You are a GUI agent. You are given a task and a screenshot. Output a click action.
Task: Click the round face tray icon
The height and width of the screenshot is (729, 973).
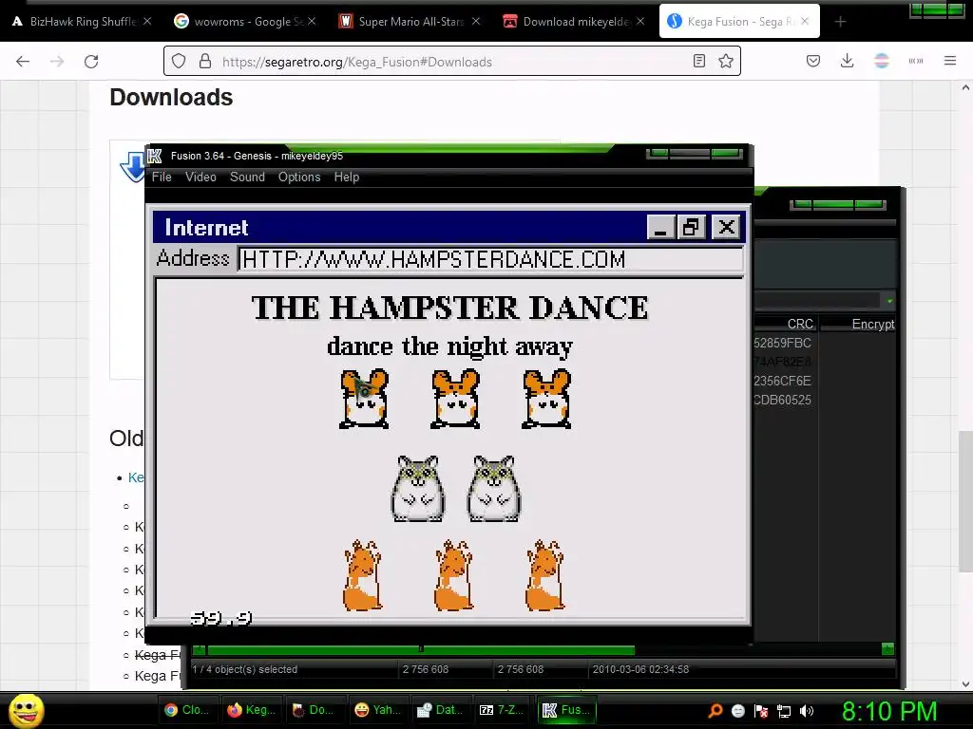pos(737,711)
